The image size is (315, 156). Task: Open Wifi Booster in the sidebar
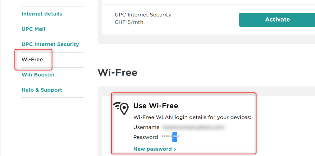pyautogui.click(x=38, y=75)
